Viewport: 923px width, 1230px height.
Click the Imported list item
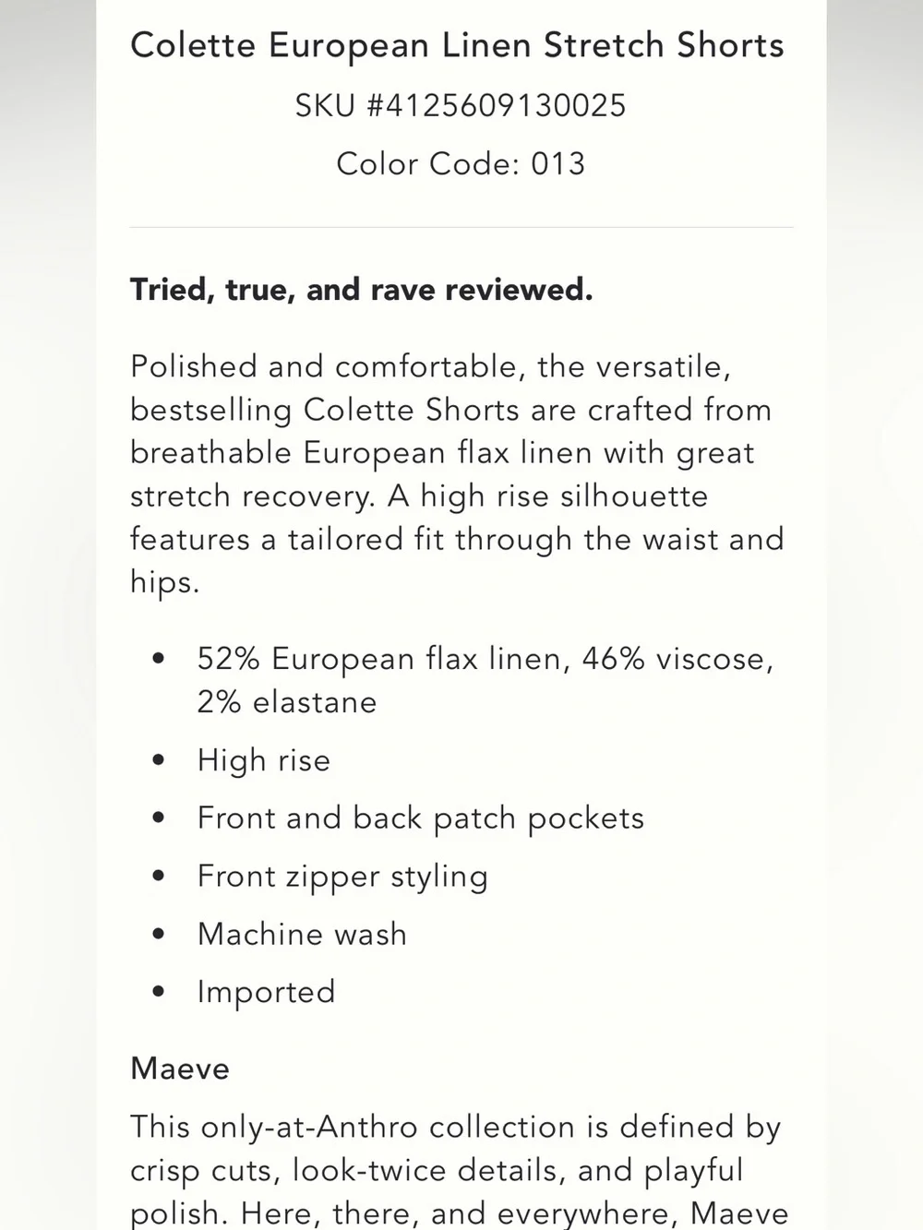point(266,992)
